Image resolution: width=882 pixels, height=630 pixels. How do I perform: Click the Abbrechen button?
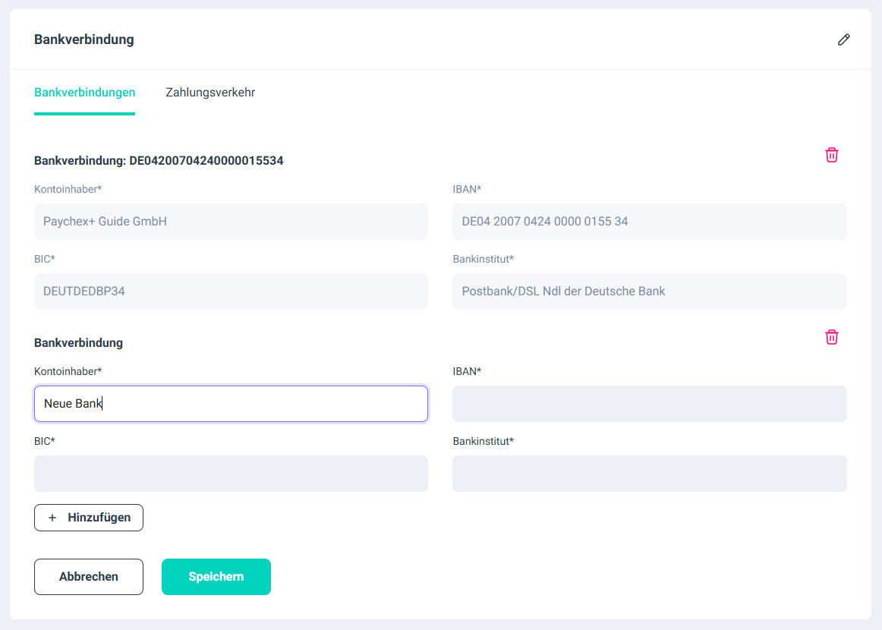tap(89, 577)
